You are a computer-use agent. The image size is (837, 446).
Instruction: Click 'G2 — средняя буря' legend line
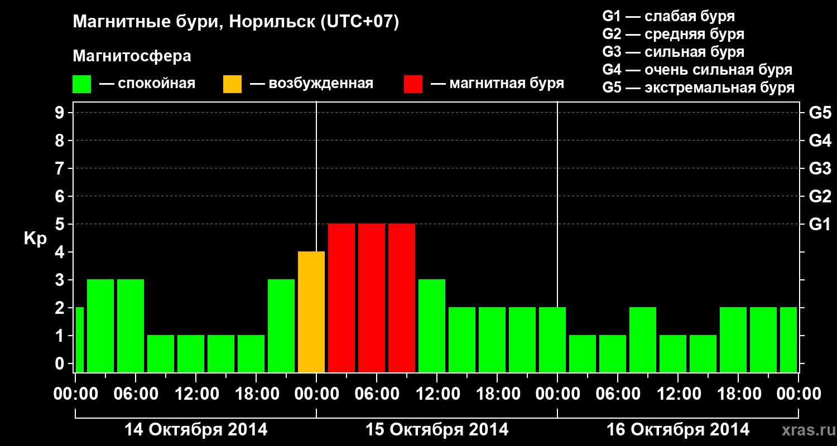click(674, 34)
